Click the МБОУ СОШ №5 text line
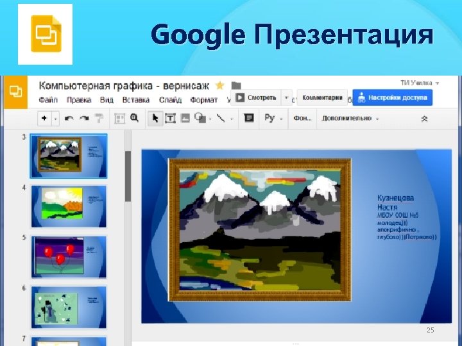The height and width of the screenshot is (346, 462). coord(397,215)
